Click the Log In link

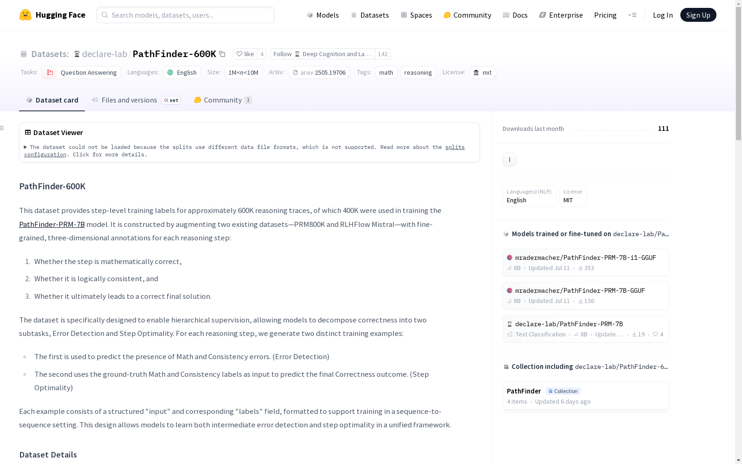click(x=663, y=15)
